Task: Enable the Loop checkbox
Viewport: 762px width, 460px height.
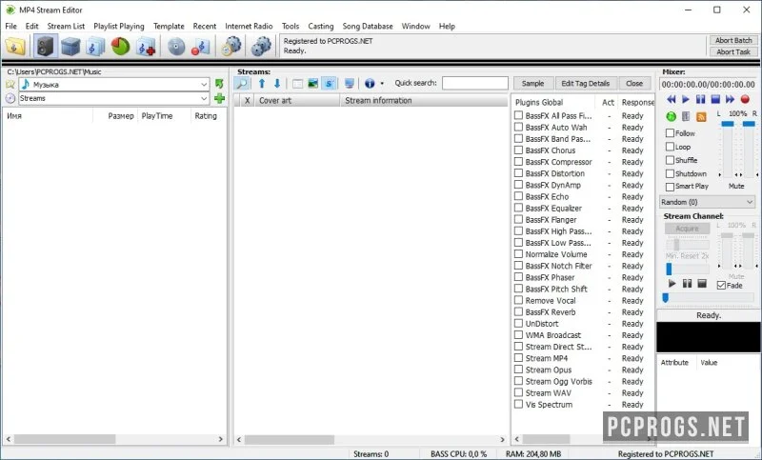Action: 671,147
